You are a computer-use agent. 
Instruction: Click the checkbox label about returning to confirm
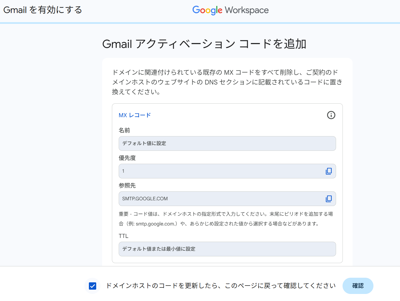coord(221,286)
